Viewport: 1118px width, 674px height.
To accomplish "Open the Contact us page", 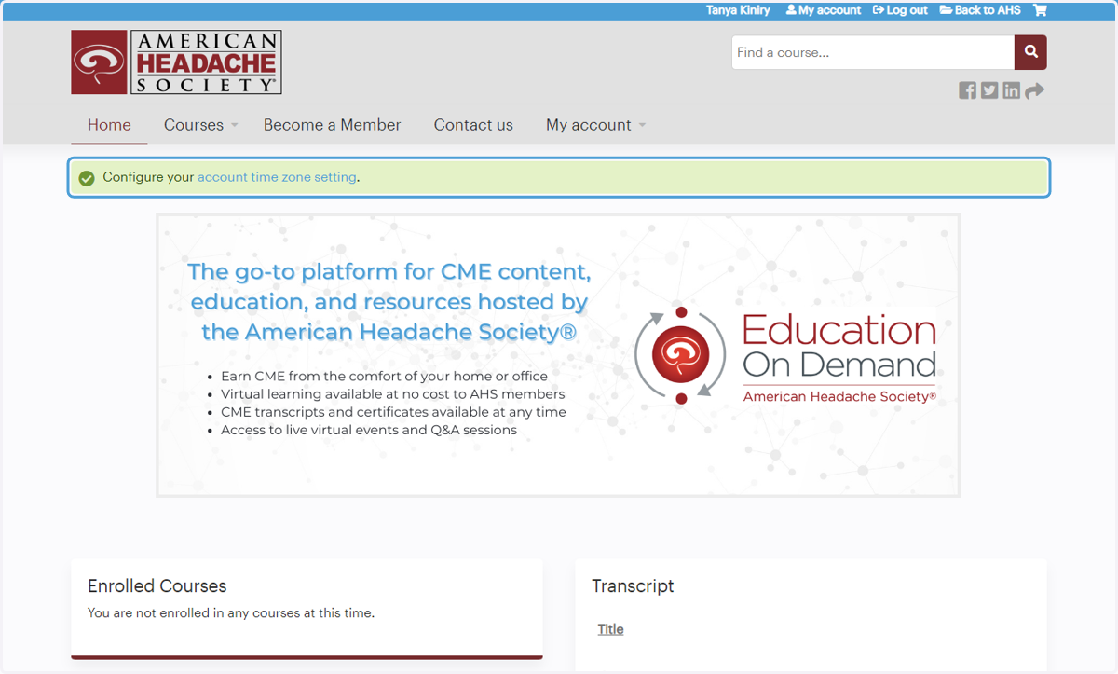I will [473, 125].
